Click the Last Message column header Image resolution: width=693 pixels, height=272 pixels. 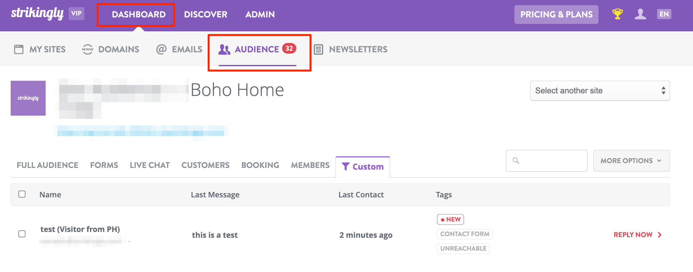click(x=215, y=195)
